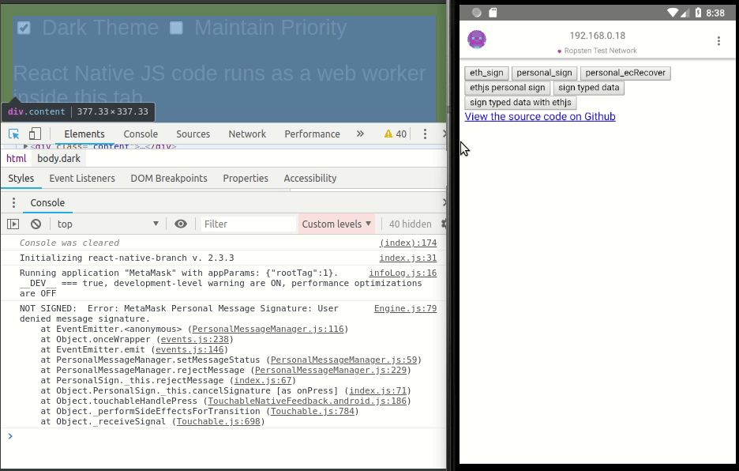Open the 40 warnings indicator
739x471 pixels.
pos(396,134)
